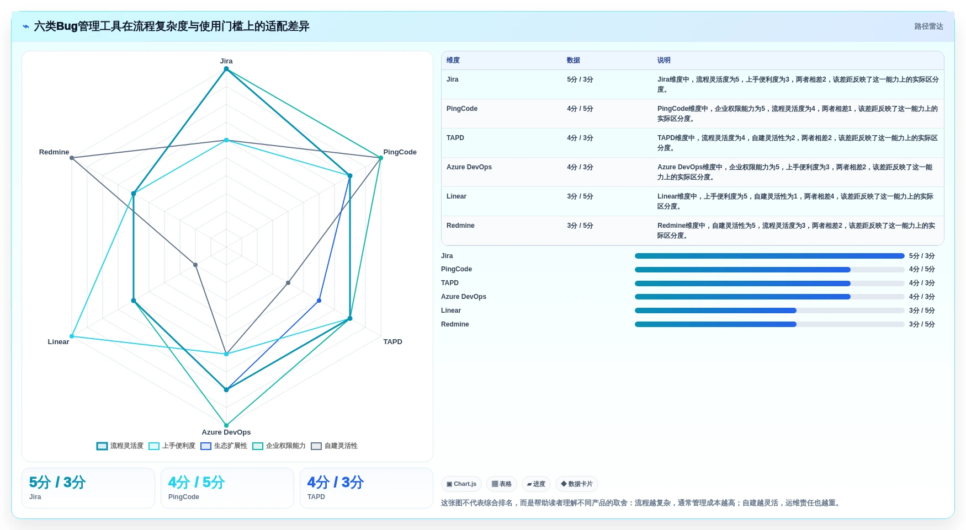Open the PingCode 4分 / 5分 data card
This screenshot has height=530, width=966.
click(x=227, y=488)
